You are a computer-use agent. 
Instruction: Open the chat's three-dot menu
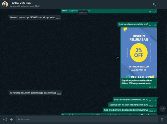click(x=162, y=4)
